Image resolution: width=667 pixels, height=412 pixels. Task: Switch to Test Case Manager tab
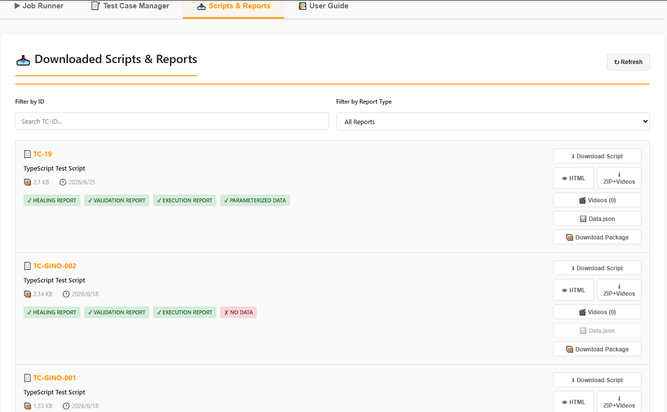point(130,6)
